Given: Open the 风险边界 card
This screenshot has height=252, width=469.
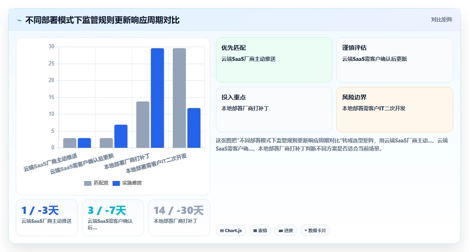Looking at the screenshot, I should [x=394, y=110].
